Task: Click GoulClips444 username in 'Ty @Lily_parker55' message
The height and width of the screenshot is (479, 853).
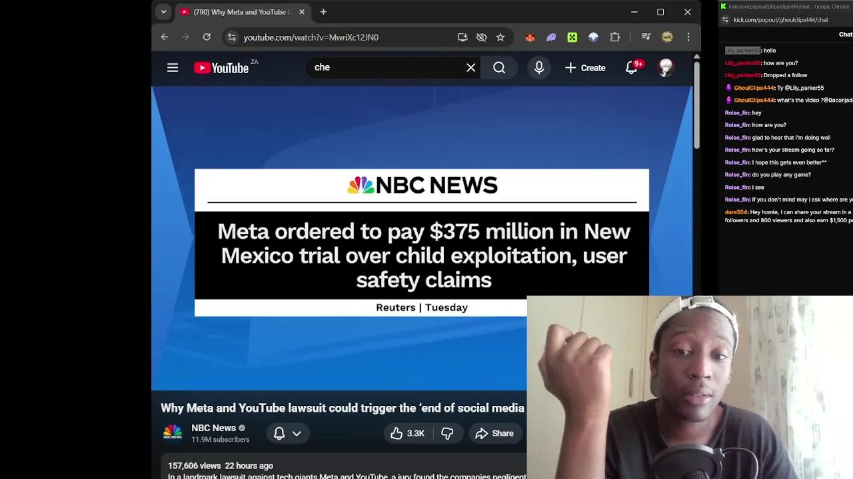Action: tap(754, 88)
